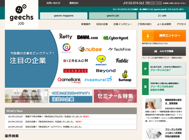Open アクセス menu item
Viewport: 189px width, 140px height.
[x=181, y=24]
